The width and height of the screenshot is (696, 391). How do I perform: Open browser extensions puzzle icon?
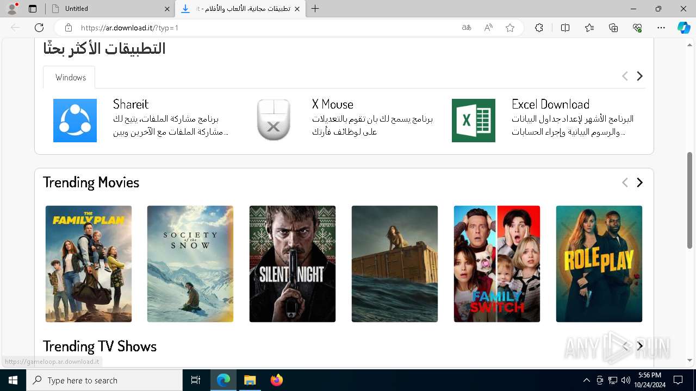click(x=539, y=28)
